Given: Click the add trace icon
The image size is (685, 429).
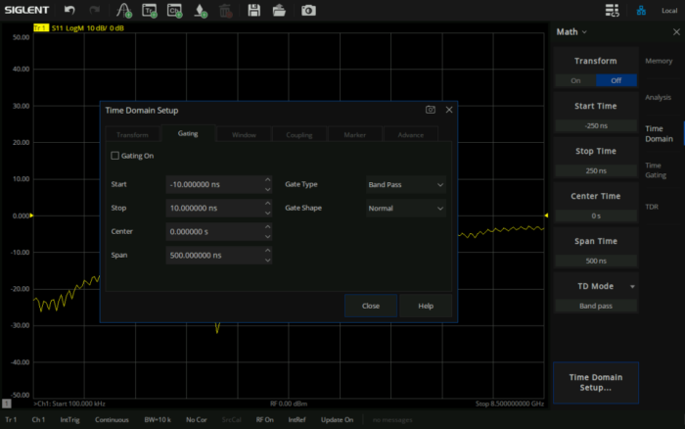Looking at the screenshot, I should pyautogui.click(x=150, y=10).
